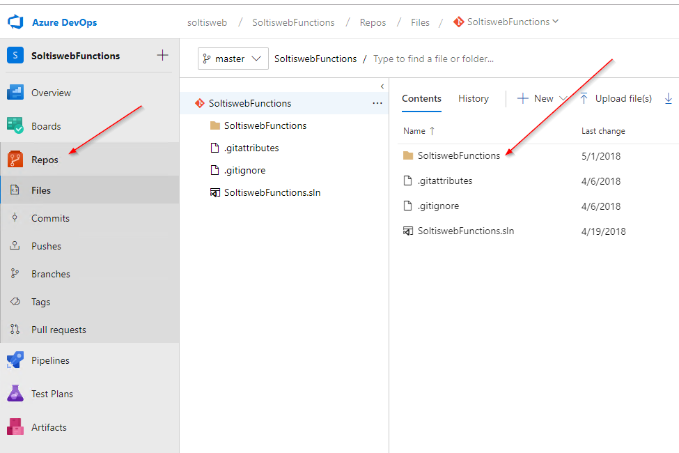Click the blue S project avatar

15,56
